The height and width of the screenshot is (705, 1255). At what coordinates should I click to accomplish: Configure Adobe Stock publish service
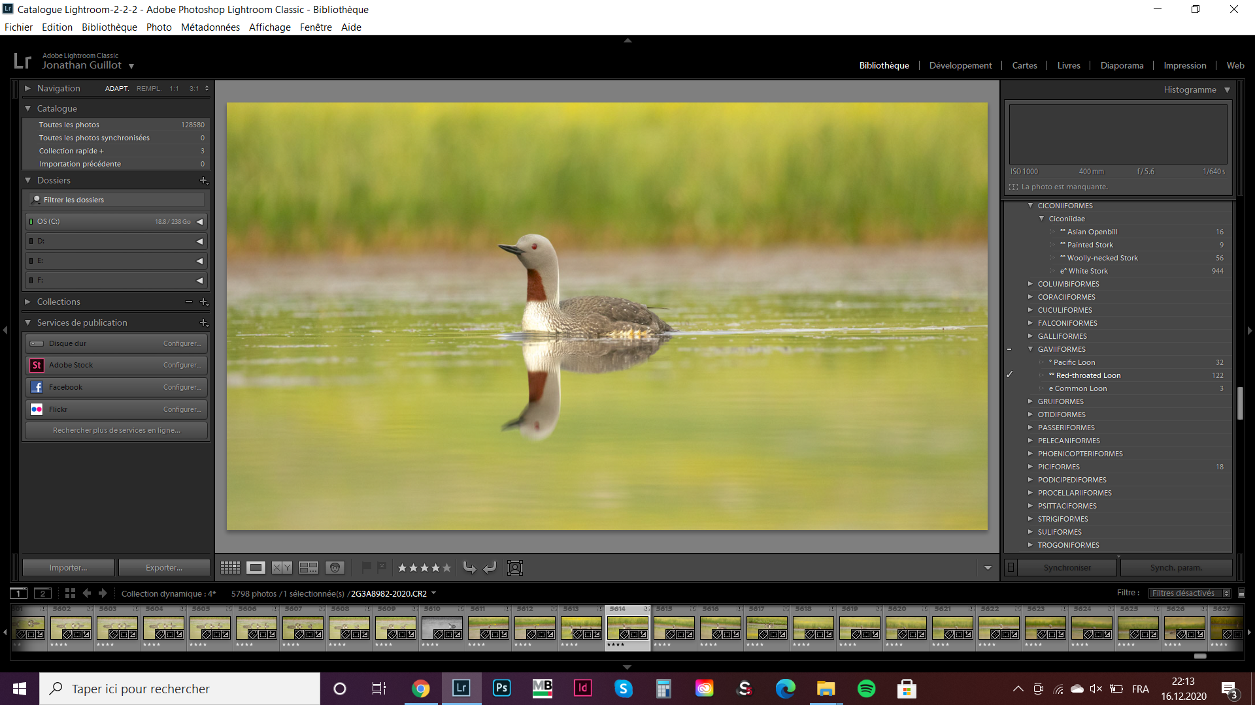click(182, 365)
